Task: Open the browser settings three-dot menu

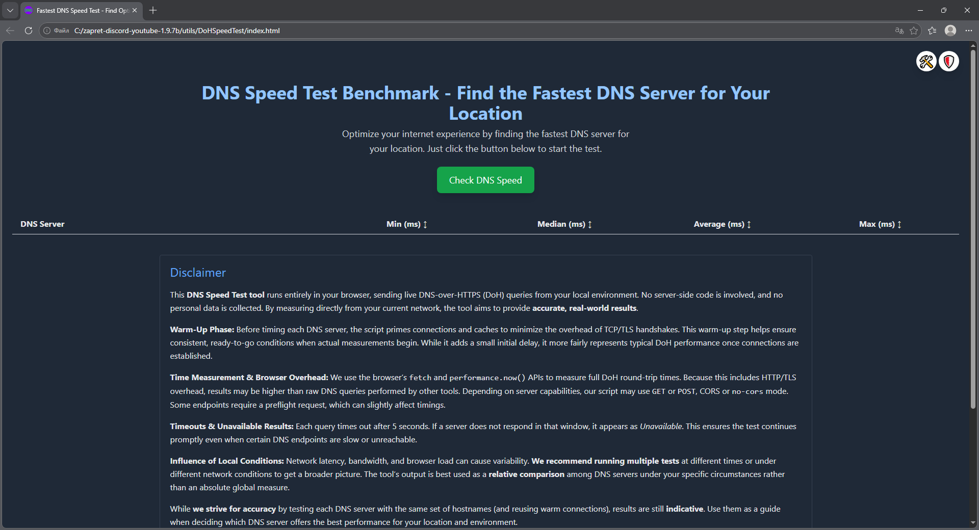Action: coord(969,31)
